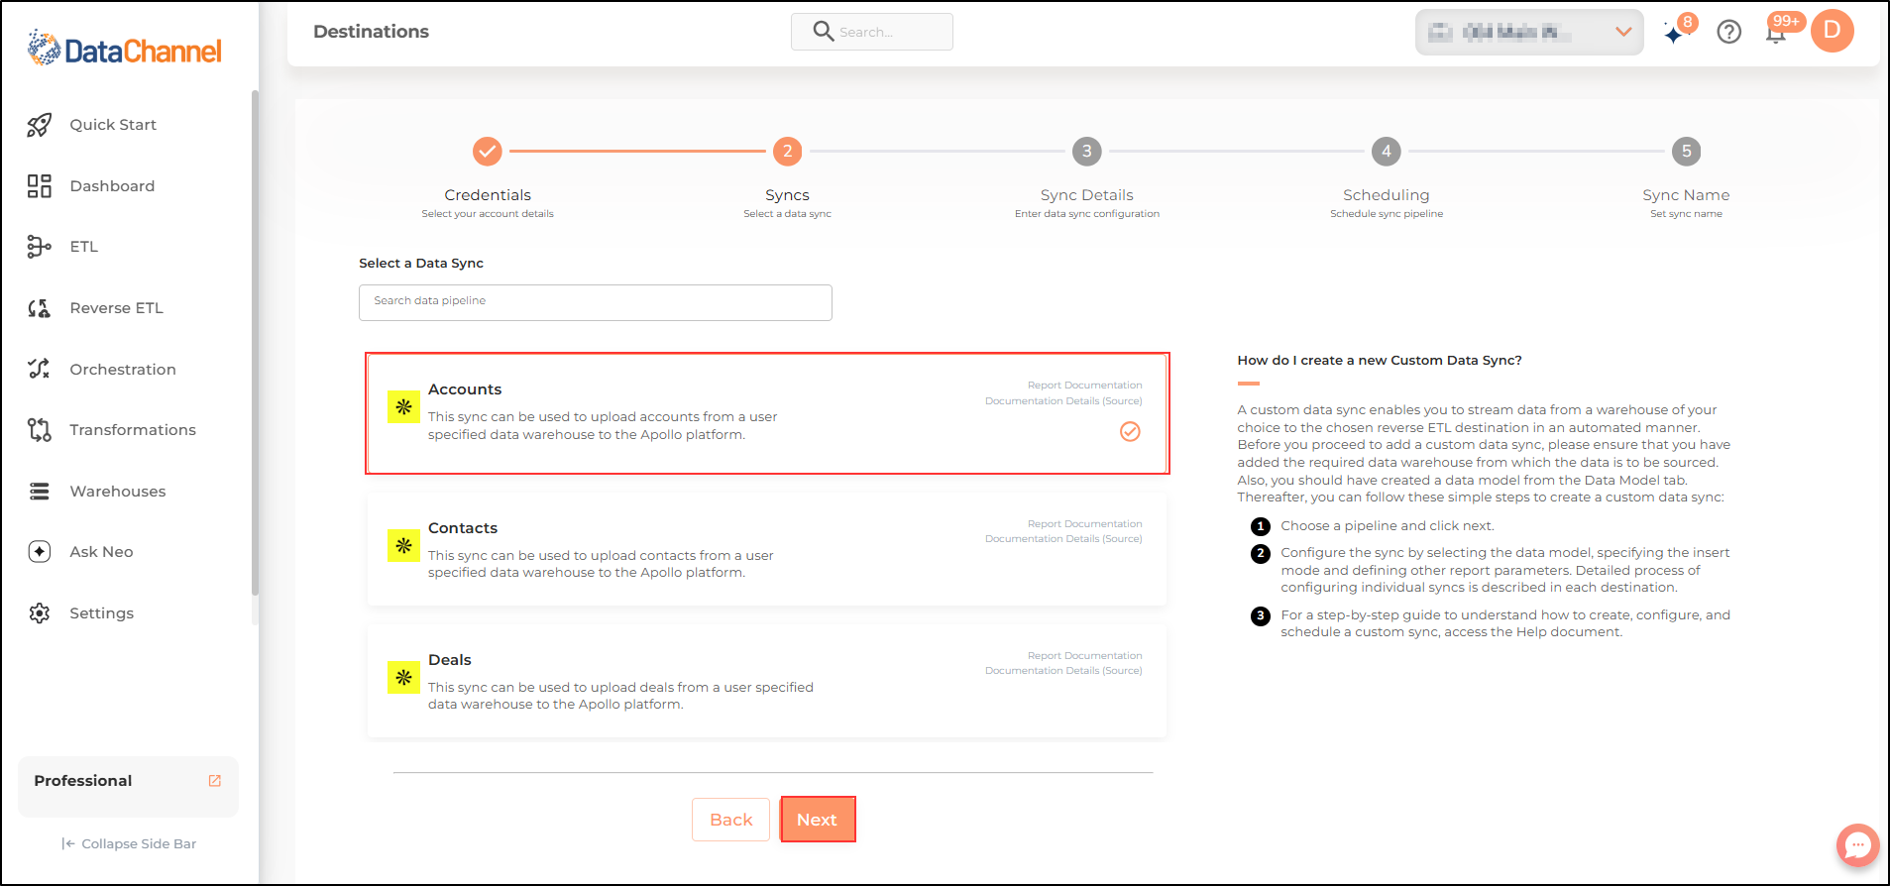Screen dimensions: 1890x886
Task: Open Reverse ETL menu item
Action: point(116,308)
